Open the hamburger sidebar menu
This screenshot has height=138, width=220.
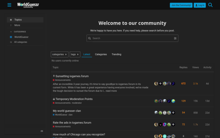(9, 5)
